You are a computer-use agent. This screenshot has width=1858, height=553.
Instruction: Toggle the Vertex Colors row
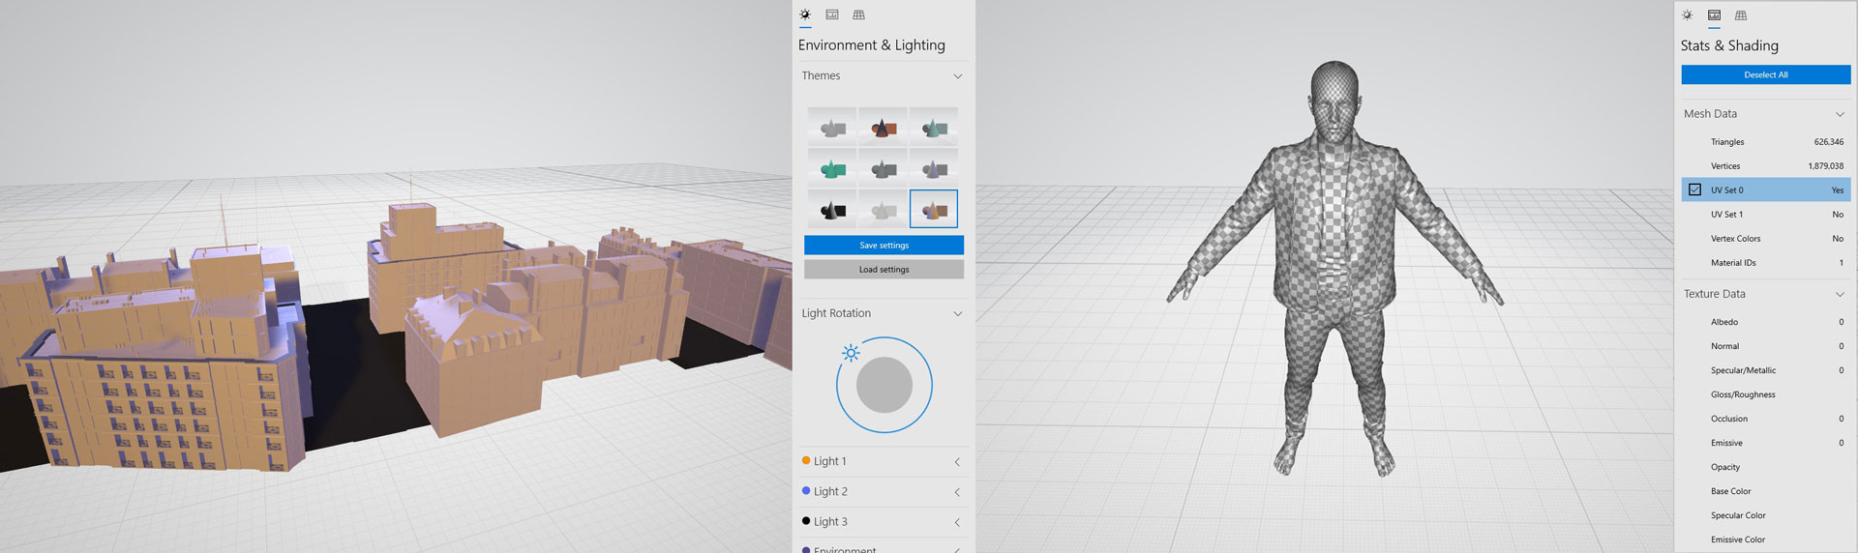click(1765, 239)
